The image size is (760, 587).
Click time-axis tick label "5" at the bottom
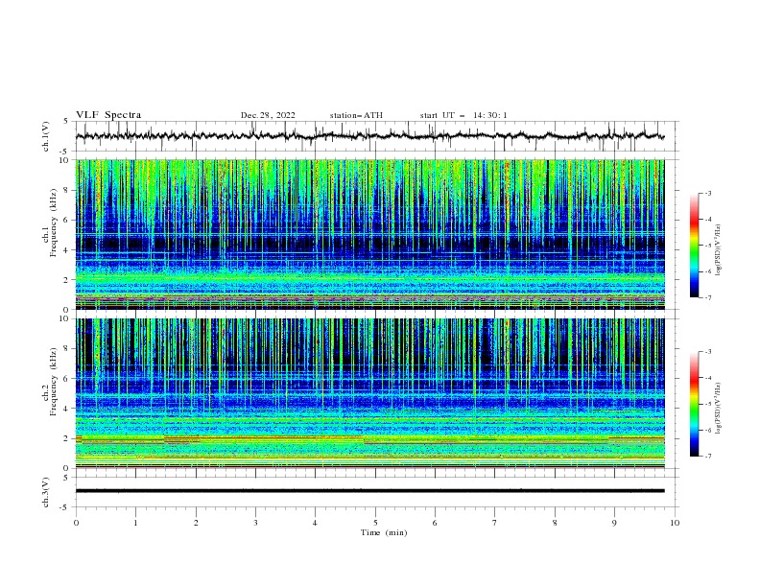click(375, 523)
